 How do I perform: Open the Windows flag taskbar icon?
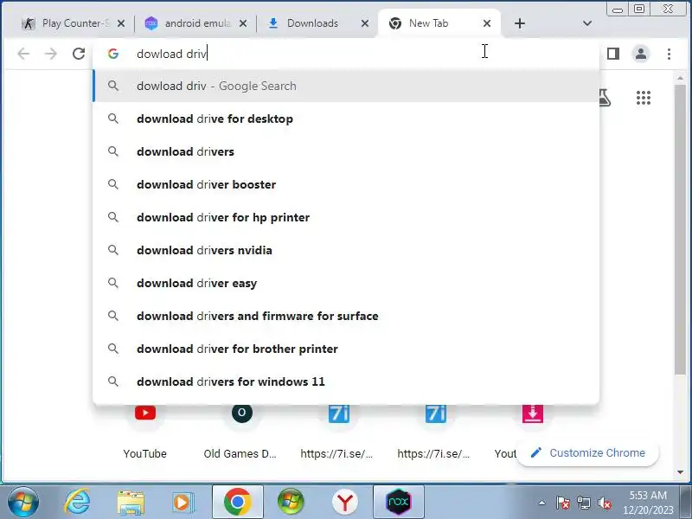point(291,502)
